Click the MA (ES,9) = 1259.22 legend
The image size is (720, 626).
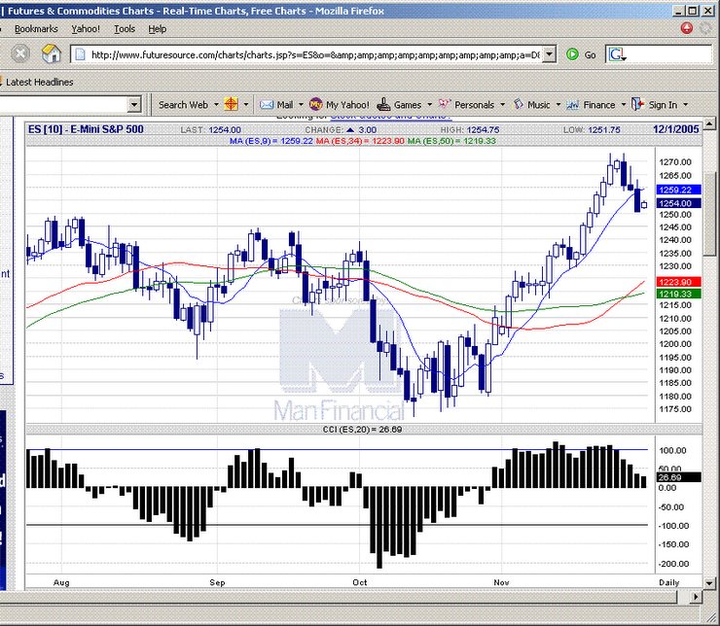(x=270, y=141)
